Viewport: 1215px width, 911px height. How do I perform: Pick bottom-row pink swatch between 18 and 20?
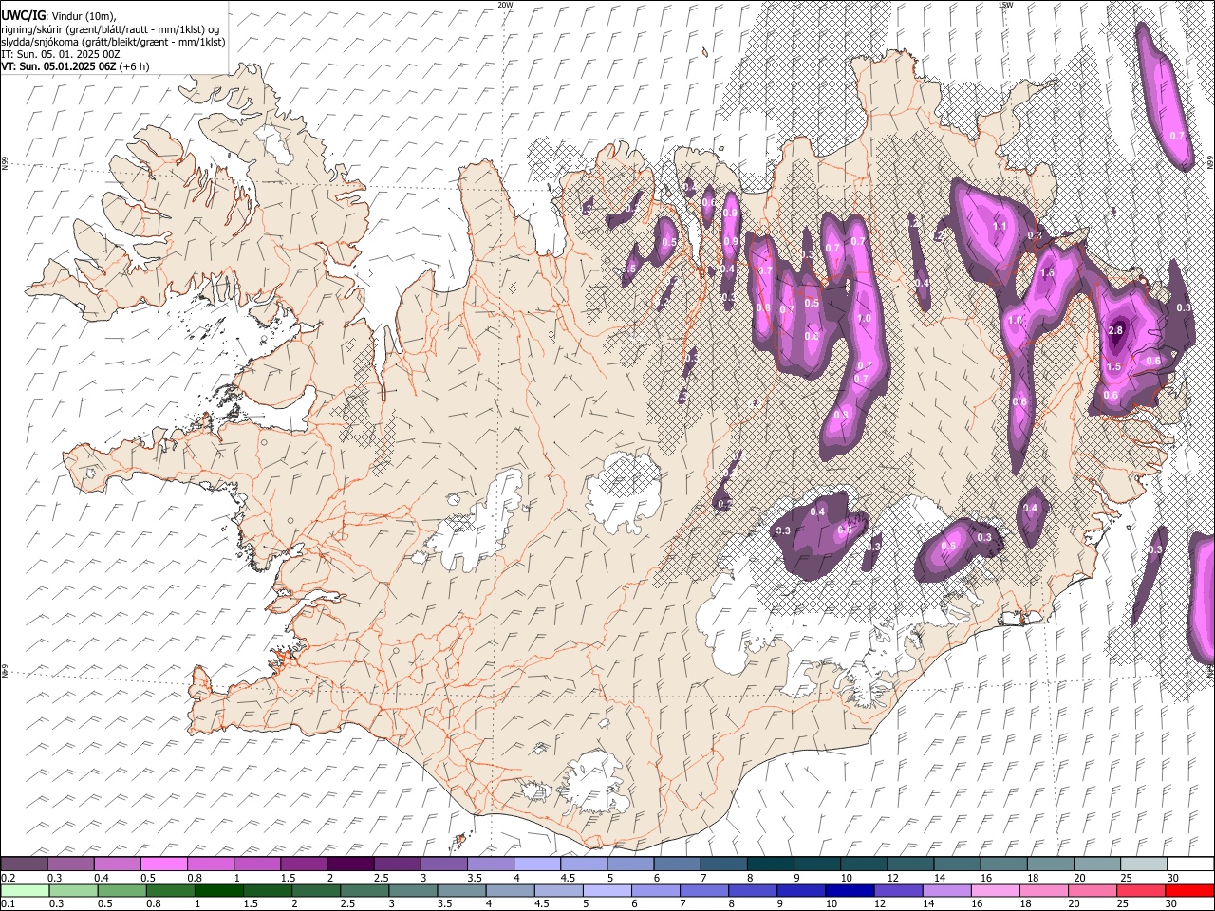[x=1042, y=890]
